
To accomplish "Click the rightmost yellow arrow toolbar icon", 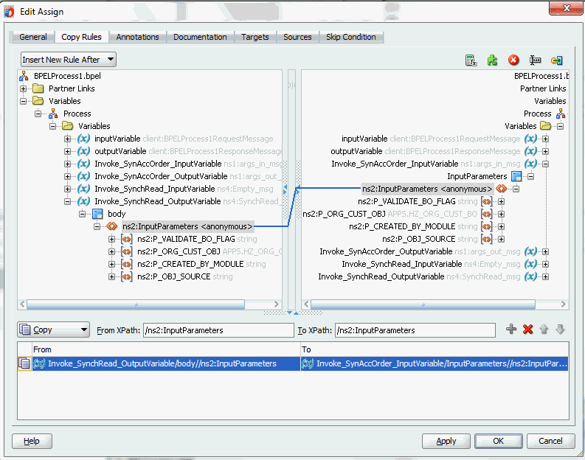I will click(557, 60).
